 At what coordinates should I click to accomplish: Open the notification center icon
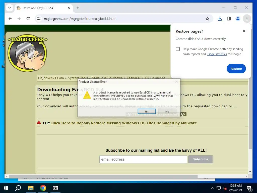coord(249,188)
